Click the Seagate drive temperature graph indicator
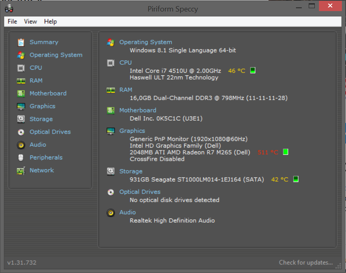Image resolution: width=346 pixels, height=273 pixels. pos(296,179)
